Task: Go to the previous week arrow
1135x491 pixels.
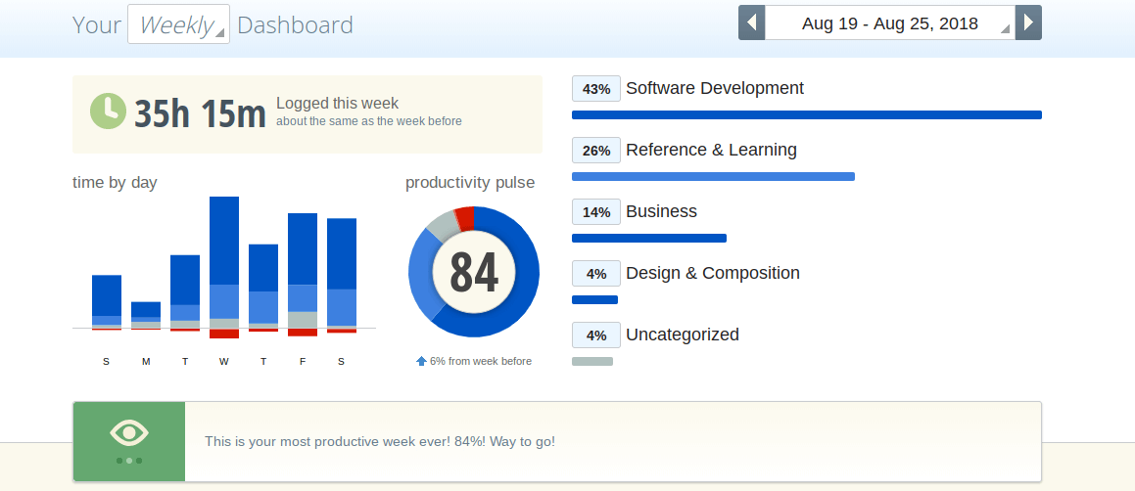Action: [x=751, y=22]
